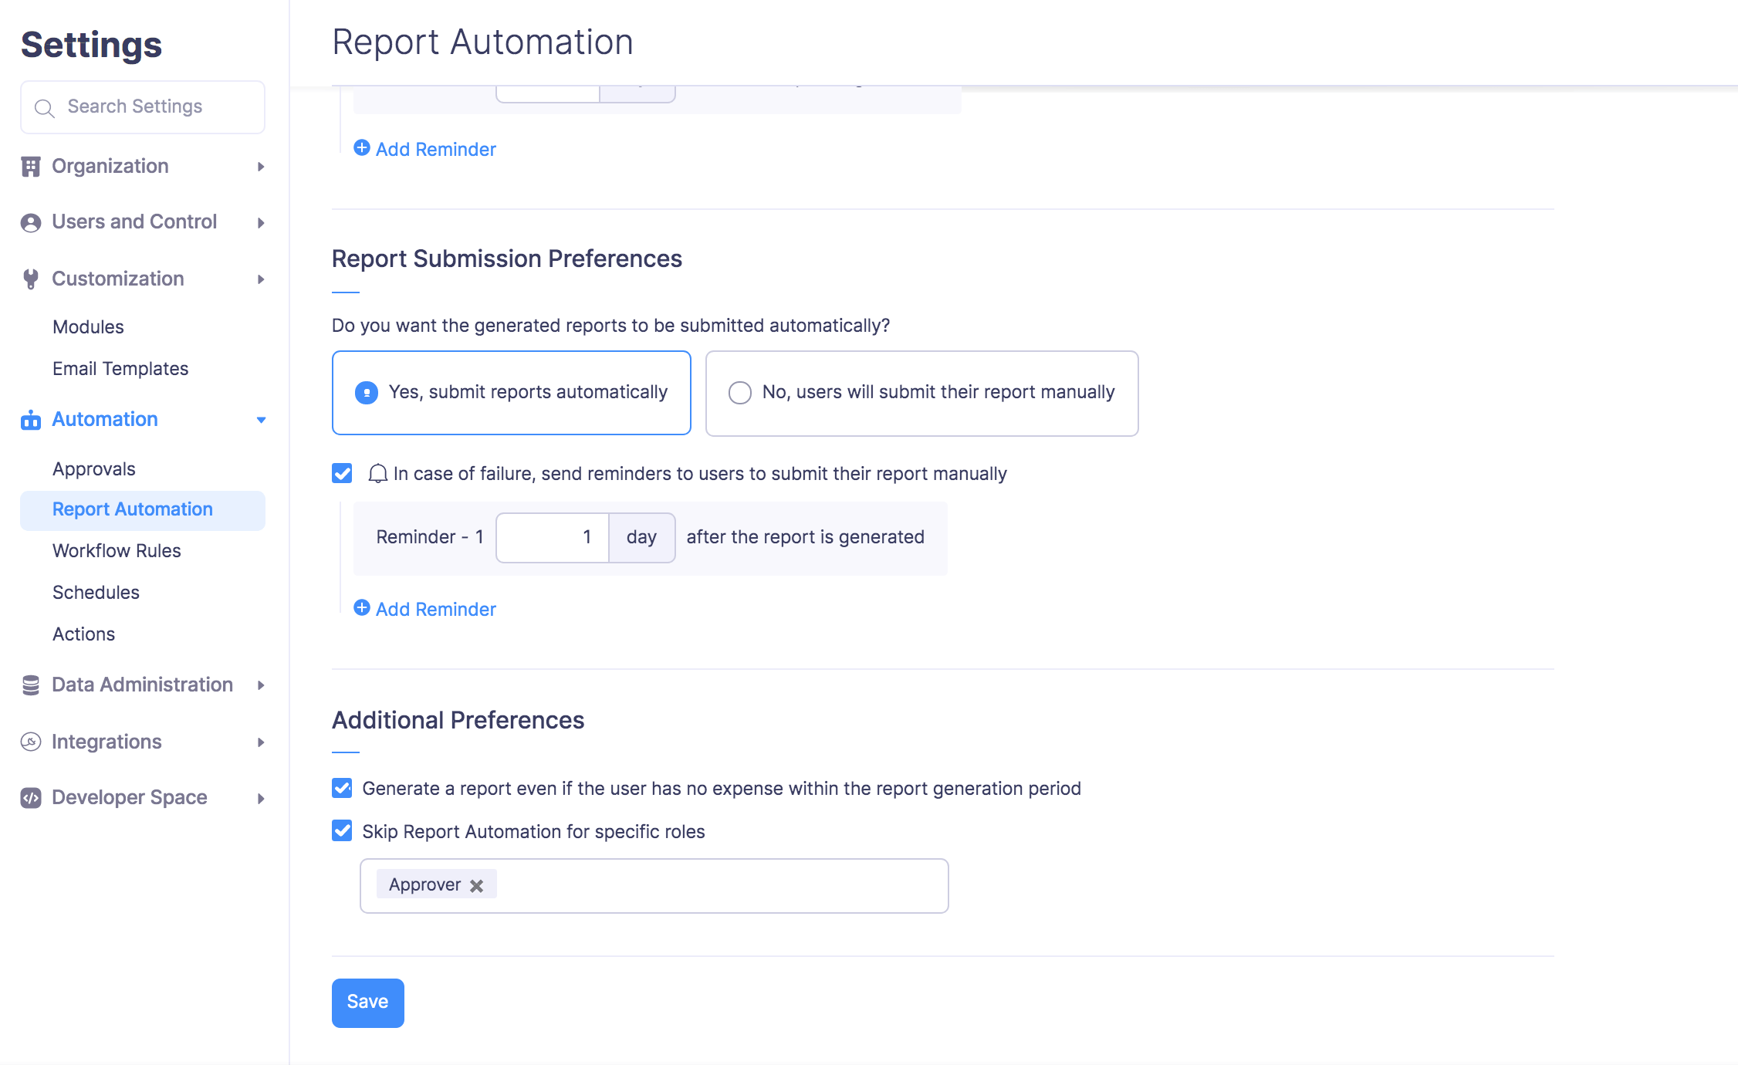Expand the Organization section arrow
The height and width of the screenshot is (1065, 1738).
click(261, 167)
